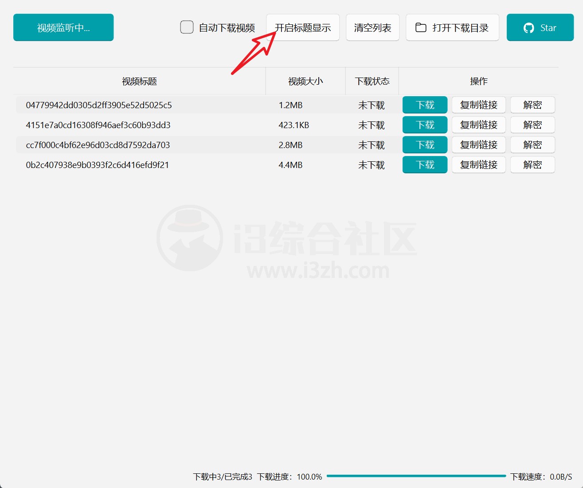
Task: Click the download progress bar
Action: tap(416, 476)
